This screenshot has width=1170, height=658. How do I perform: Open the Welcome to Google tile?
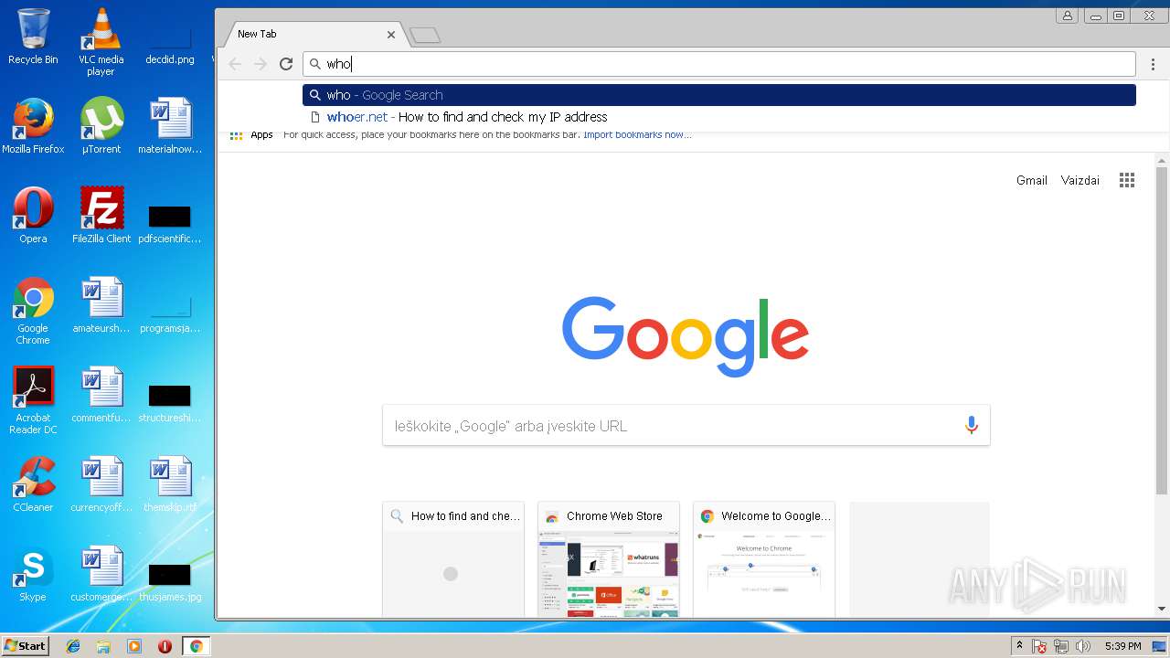(x=764, y=558)
